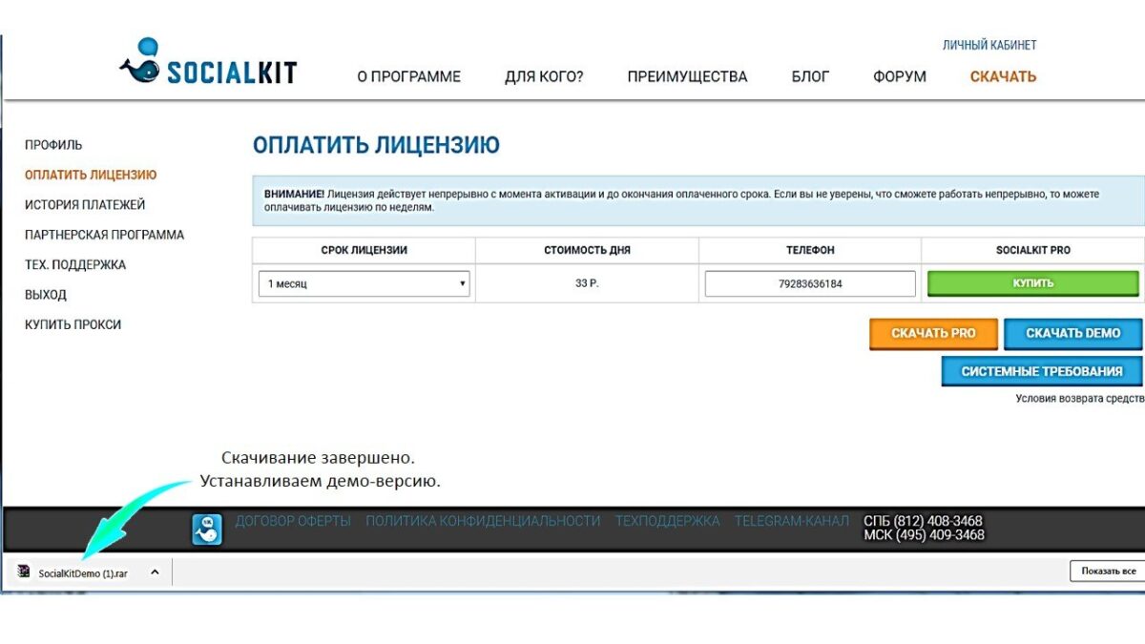Viewport: 1145px width, 644px height.
Task: Open download options chevron next to SocialKitDemo
Action: pos(155,572)
